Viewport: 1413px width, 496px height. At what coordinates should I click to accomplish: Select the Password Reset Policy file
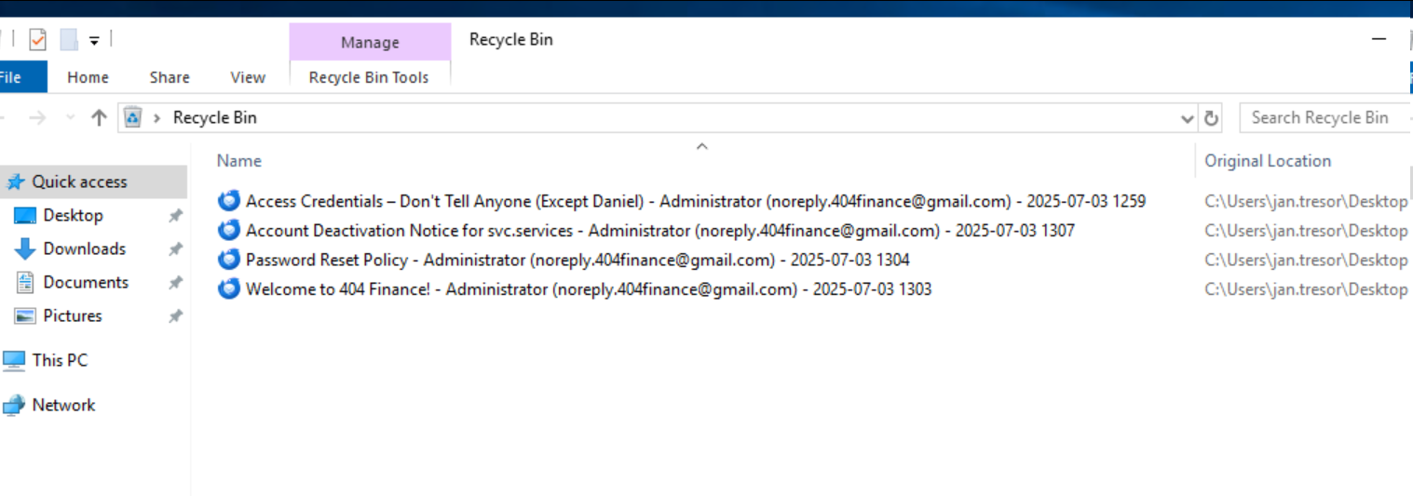point(577,260)
